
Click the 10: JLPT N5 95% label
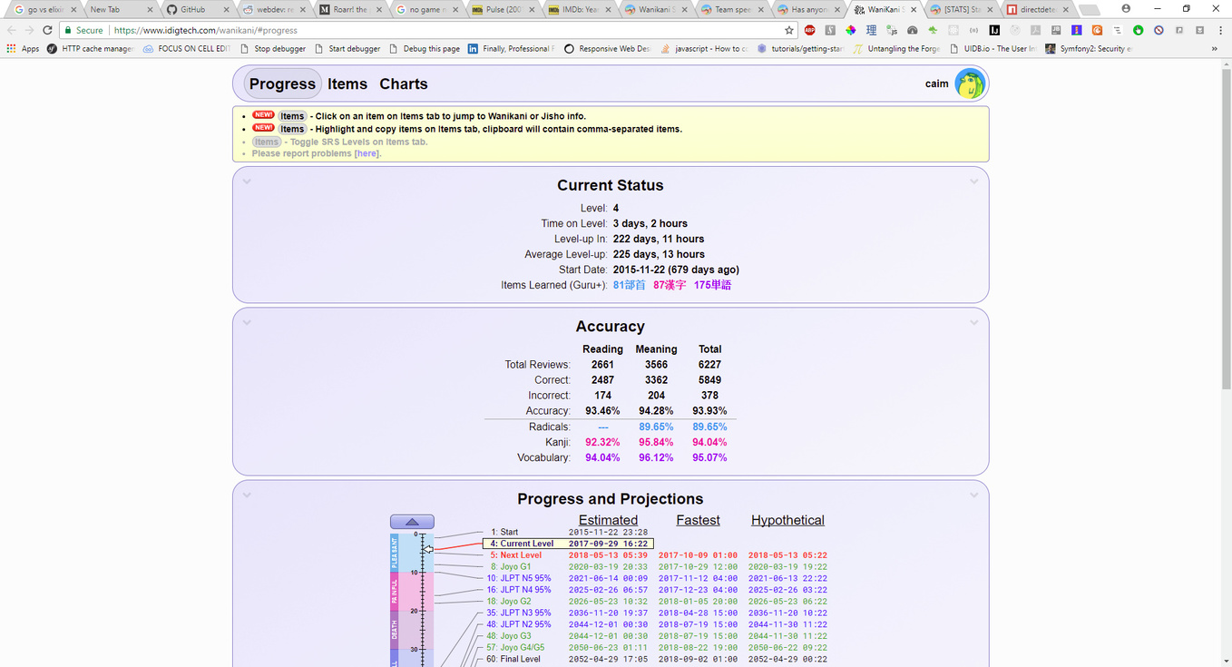519,578
